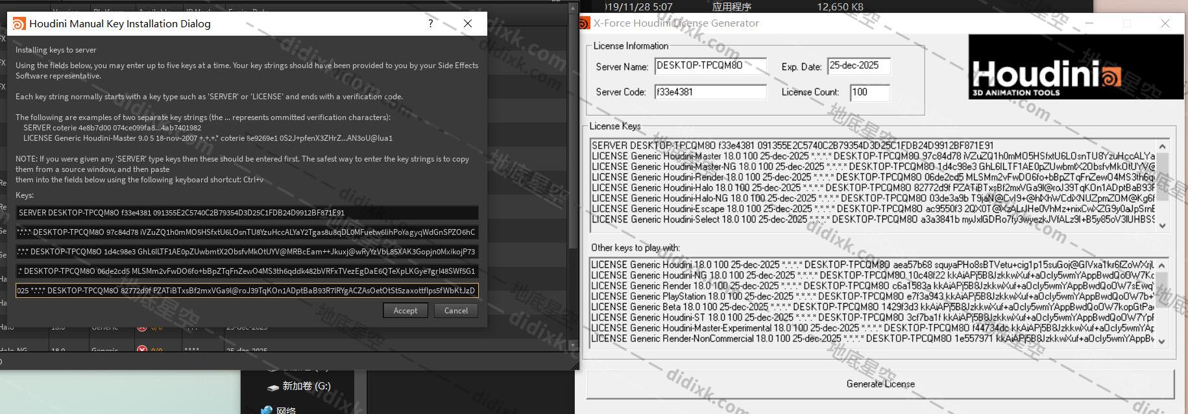Click the 'Houdini-Halo-NG 18.0' license line

pyautogui.click(x=873, y=198)
